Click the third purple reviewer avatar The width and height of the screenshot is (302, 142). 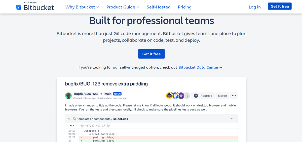(181, 95)
